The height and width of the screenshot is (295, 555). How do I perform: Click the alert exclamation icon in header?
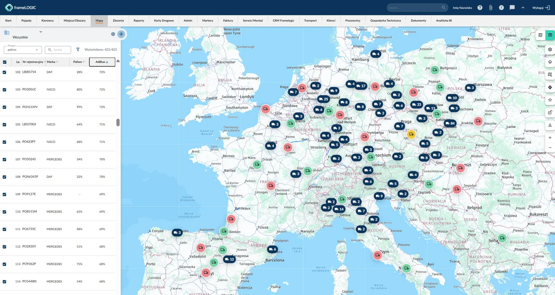pyautogui.click(x=501, y=8)
